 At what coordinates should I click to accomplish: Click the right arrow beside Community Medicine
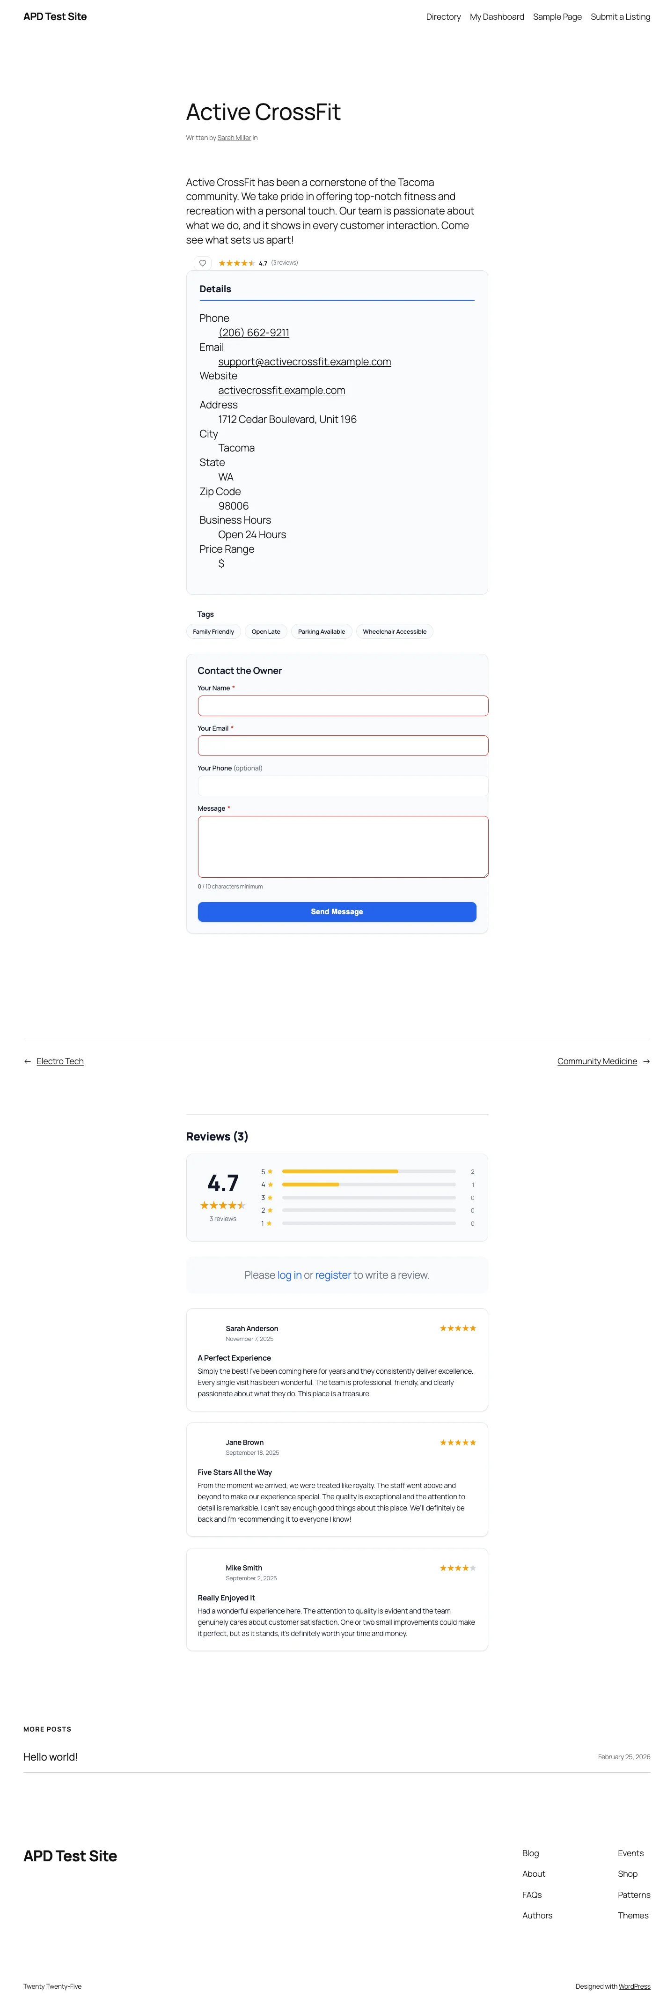coord(646,1061)
